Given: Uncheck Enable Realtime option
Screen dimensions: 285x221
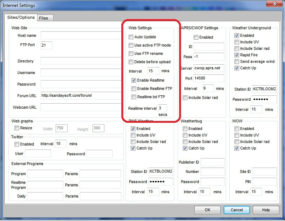Looking at the screenshot, I should (x=134, y=80).
